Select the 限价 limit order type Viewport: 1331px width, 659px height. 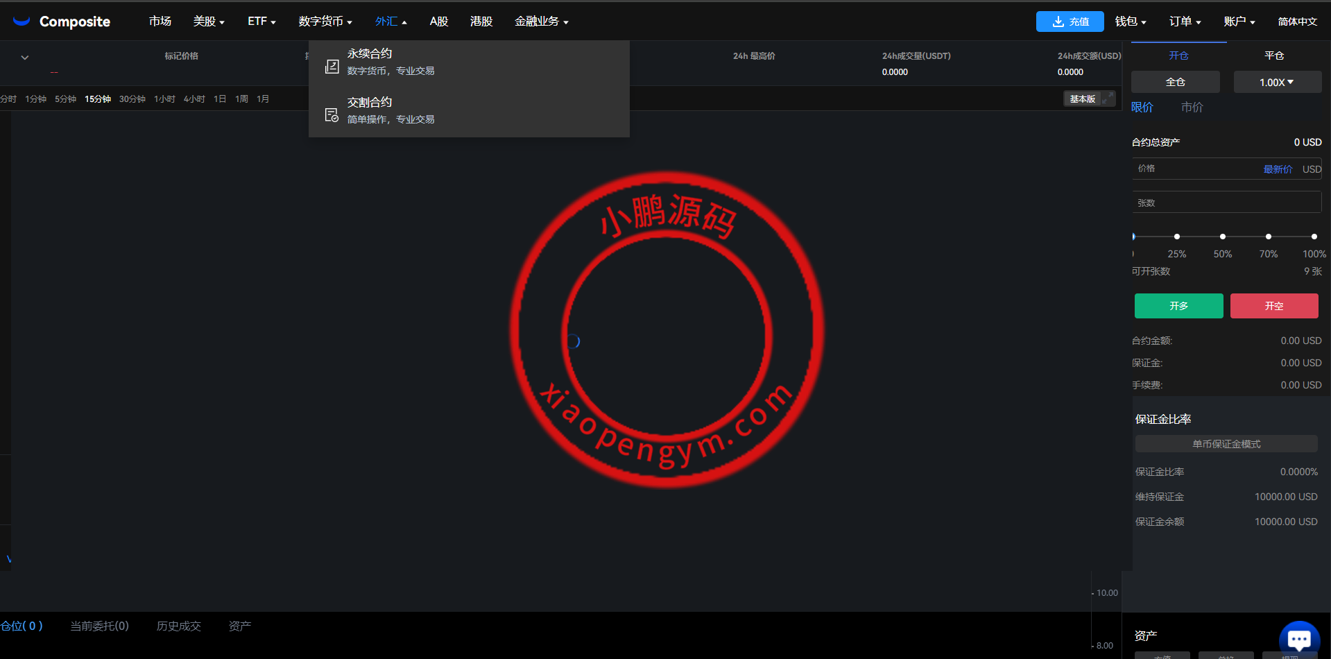coord(1142,108)
